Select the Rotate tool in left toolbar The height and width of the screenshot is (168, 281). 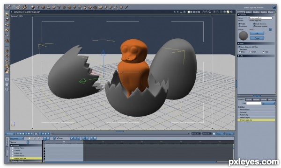tap(7, 25)
